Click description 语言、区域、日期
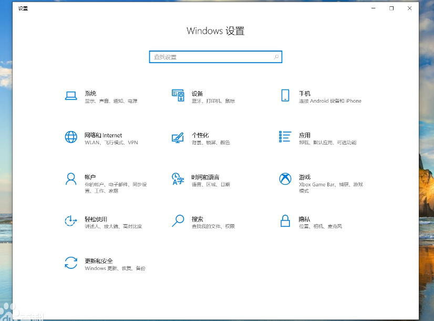434x321 pixels. pyautogui.click(x=211, y=184)
